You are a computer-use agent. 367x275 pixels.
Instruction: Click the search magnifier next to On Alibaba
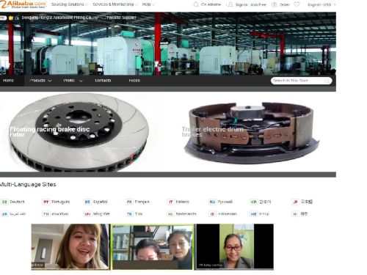(196, 4)
